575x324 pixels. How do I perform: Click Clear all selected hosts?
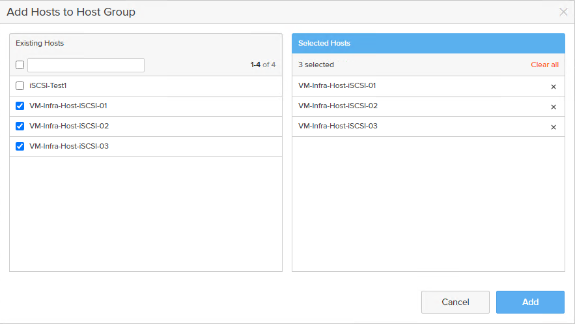point(544,65)
